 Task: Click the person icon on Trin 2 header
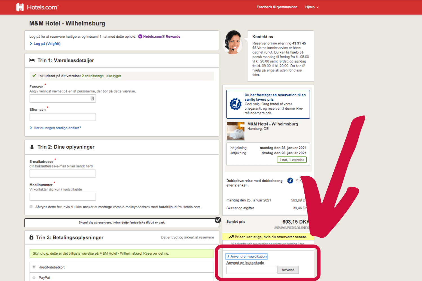click(x=32, y=146)
